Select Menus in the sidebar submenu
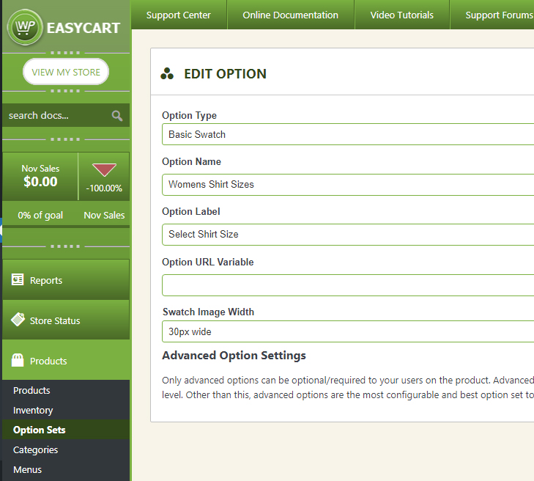 pos(27,470)
